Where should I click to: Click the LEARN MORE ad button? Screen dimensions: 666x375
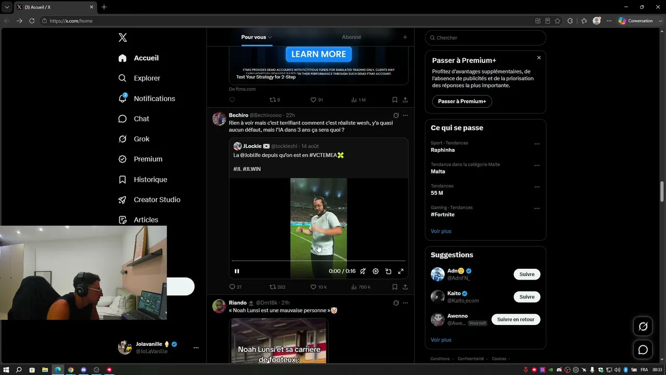coord(318,54)
